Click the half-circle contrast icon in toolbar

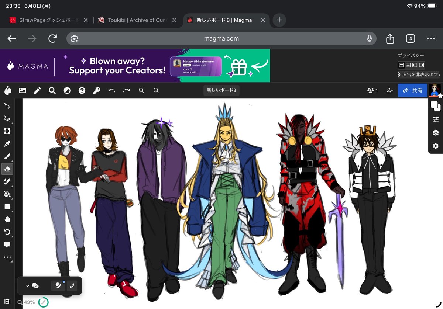pos(67,90)
